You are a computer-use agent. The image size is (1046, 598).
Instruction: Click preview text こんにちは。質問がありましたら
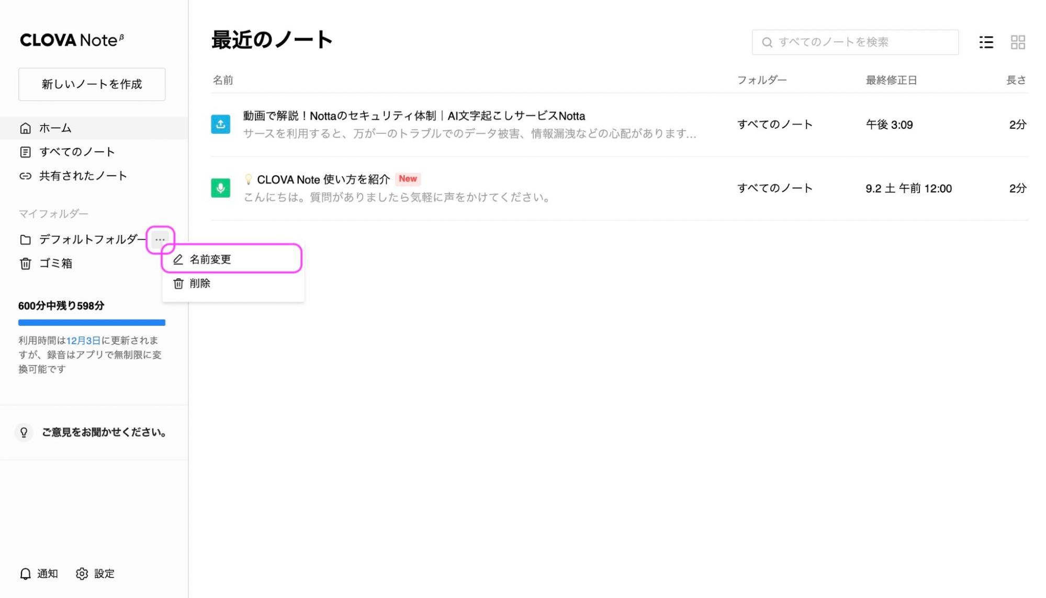397,197
